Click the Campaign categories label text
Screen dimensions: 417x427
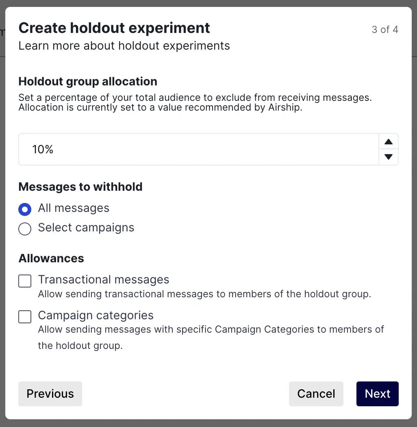[96, 316]
